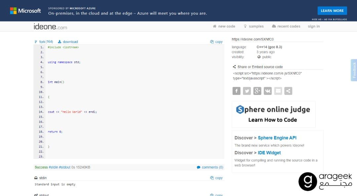Screen dimensions: 357x196
Task: Click the LEARN MORE button
Action: click(332, 11)
